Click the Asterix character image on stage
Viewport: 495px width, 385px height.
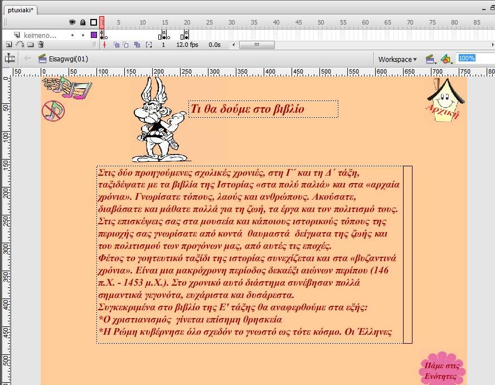coord(160,119)
